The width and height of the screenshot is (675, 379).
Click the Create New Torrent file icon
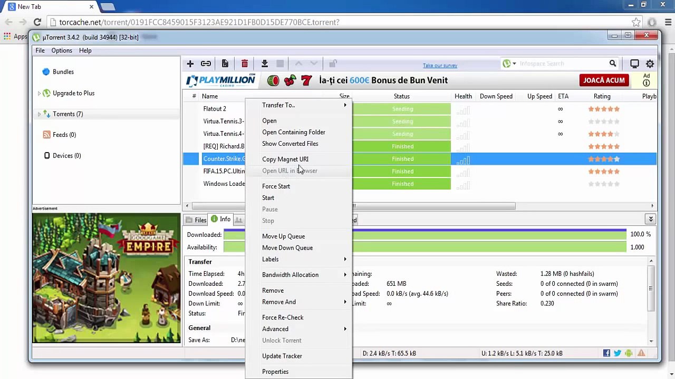(225, 64)
